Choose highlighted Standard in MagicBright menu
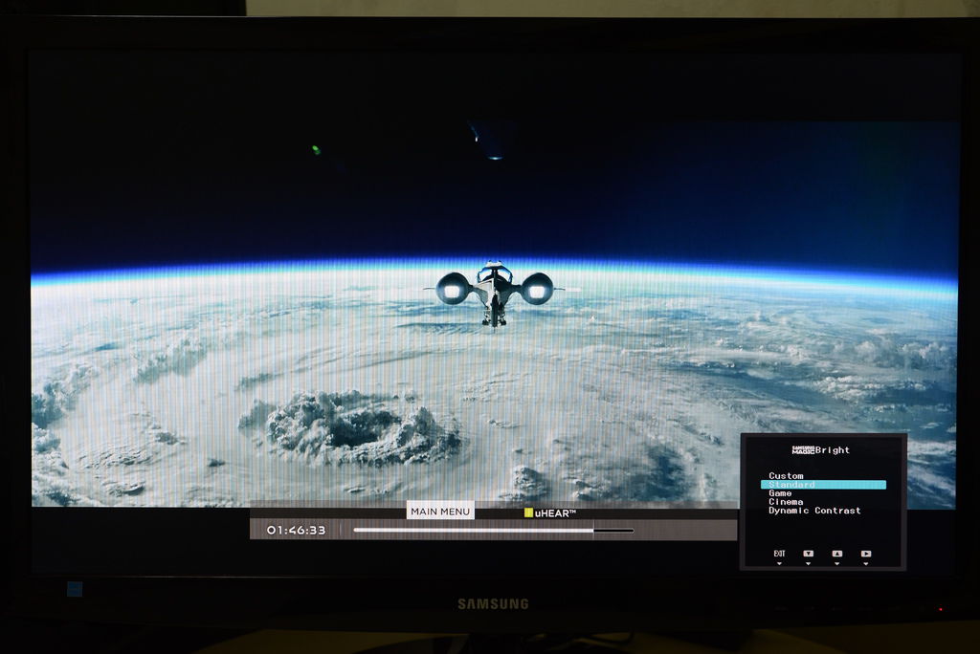This screenshot has height=654, width=980. pos(823,485)
